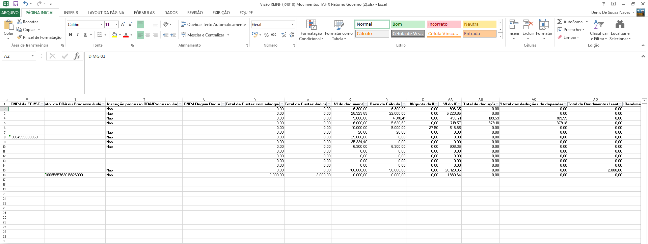Apply the Neutra cell style

coord(479,24)
